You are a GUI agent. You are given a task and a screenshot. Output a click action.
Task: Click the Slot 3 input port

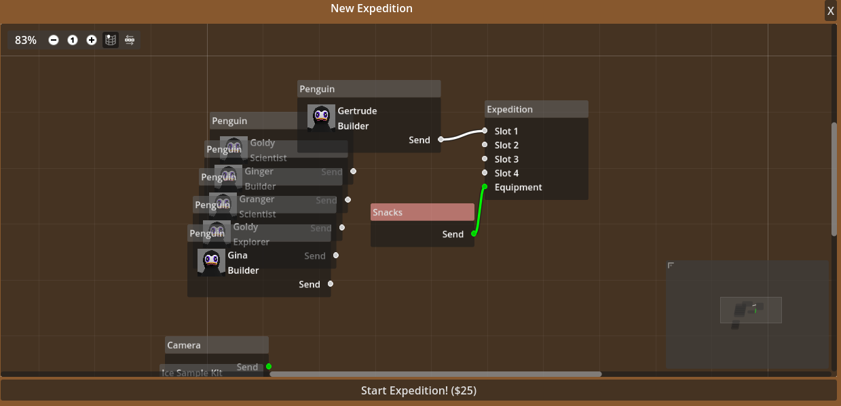point(485,159)
